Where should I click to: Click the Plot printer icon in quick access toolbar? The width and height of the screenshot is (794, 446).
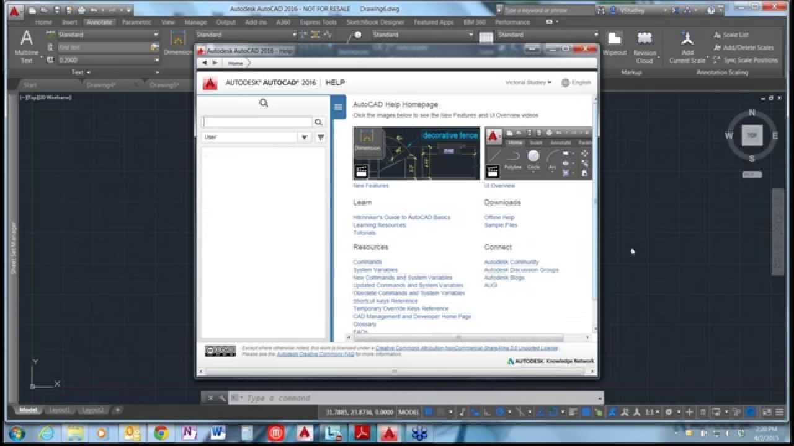coord(81,10)
